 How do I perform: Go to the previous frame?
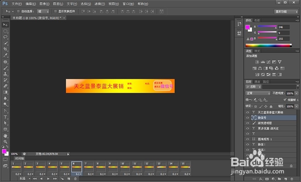pos(41,179)
